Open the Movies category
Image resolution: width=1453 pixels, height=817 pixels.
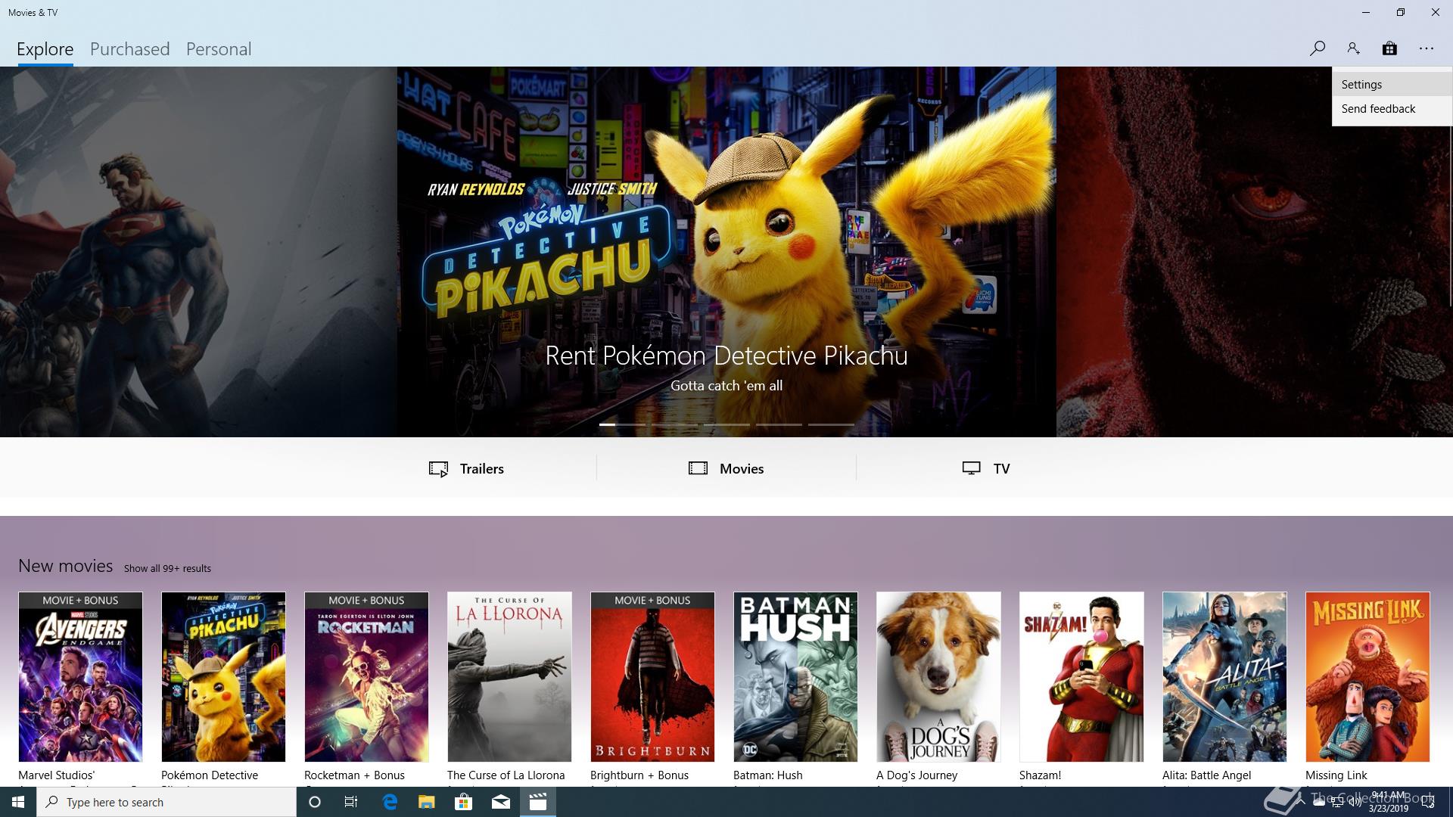click(726, 469)
